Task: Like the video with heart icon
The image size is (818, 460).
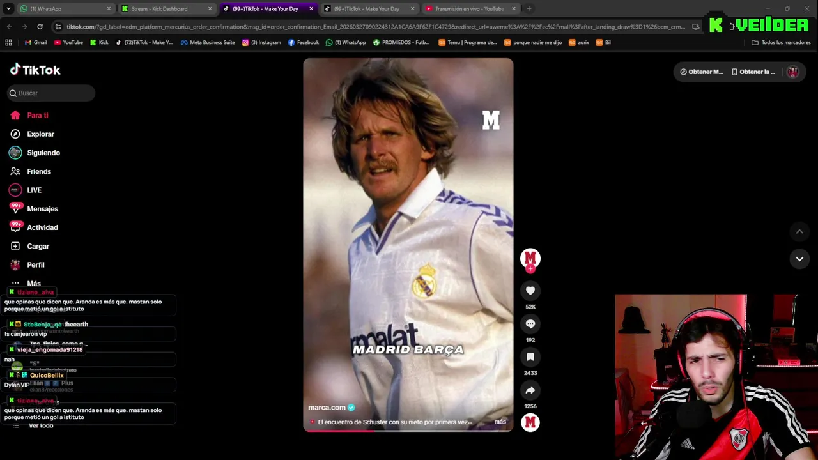Action: coord(530,291)
